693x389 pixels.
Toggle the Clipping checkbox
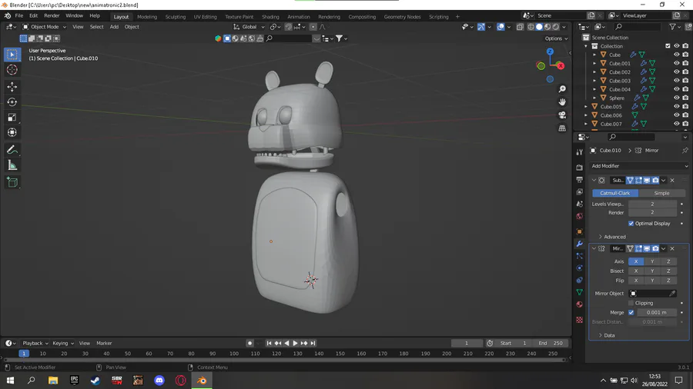[x=631, y=303]
